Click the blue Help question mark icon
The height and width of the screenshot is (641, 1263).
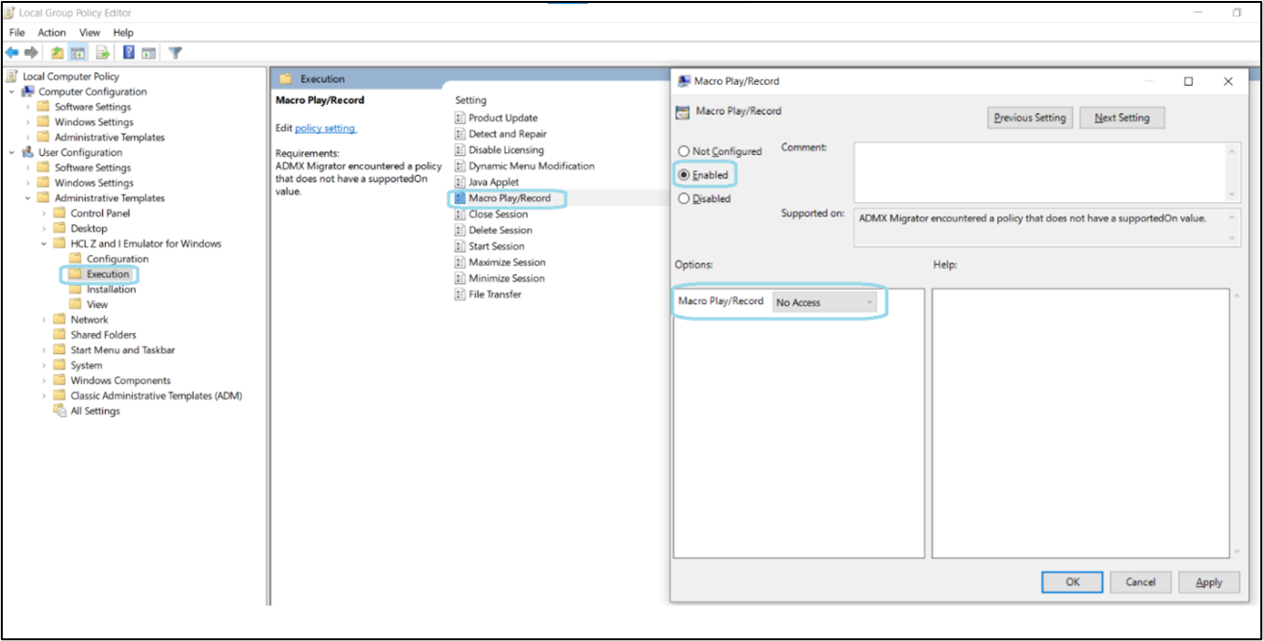129,53
